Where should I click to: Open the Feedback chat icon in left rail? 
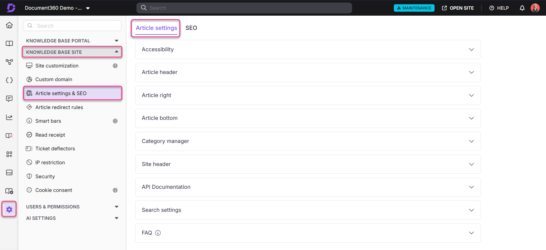click(x=9, y=99)
